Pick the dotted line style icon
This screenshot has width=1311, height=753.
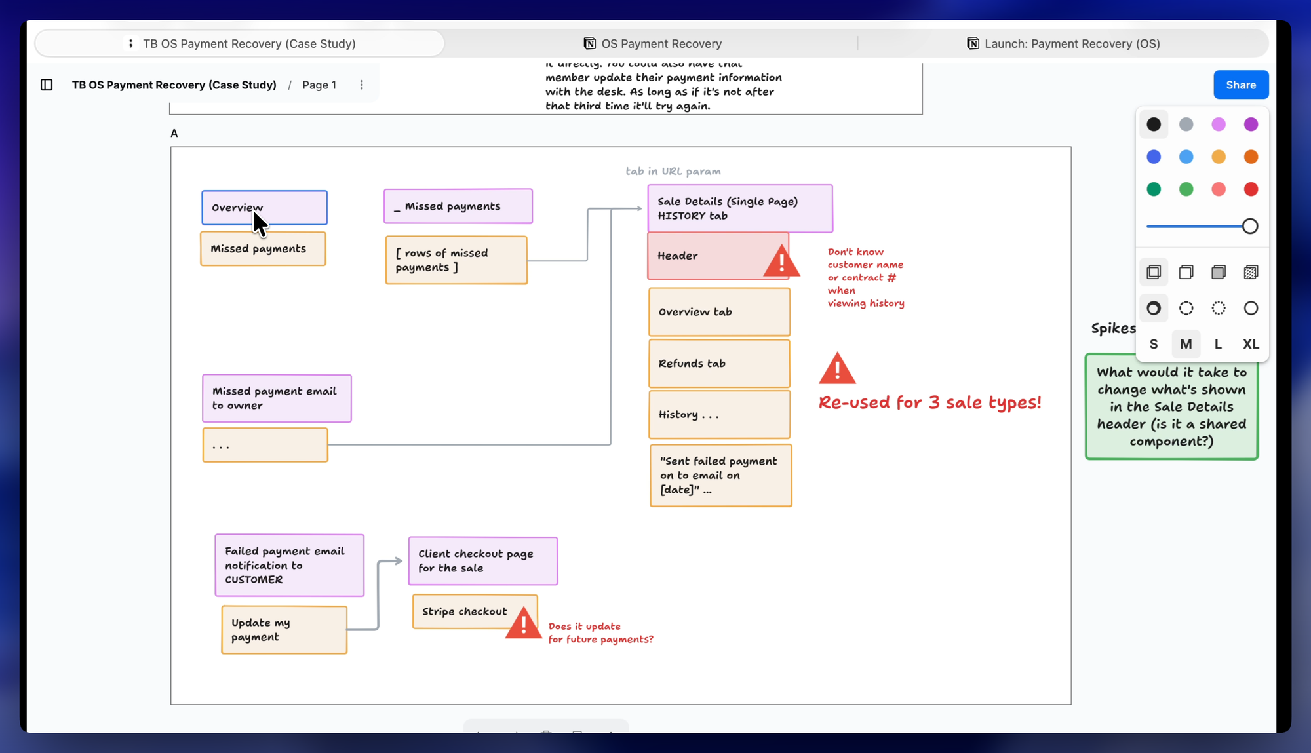tap(1218, 308)
